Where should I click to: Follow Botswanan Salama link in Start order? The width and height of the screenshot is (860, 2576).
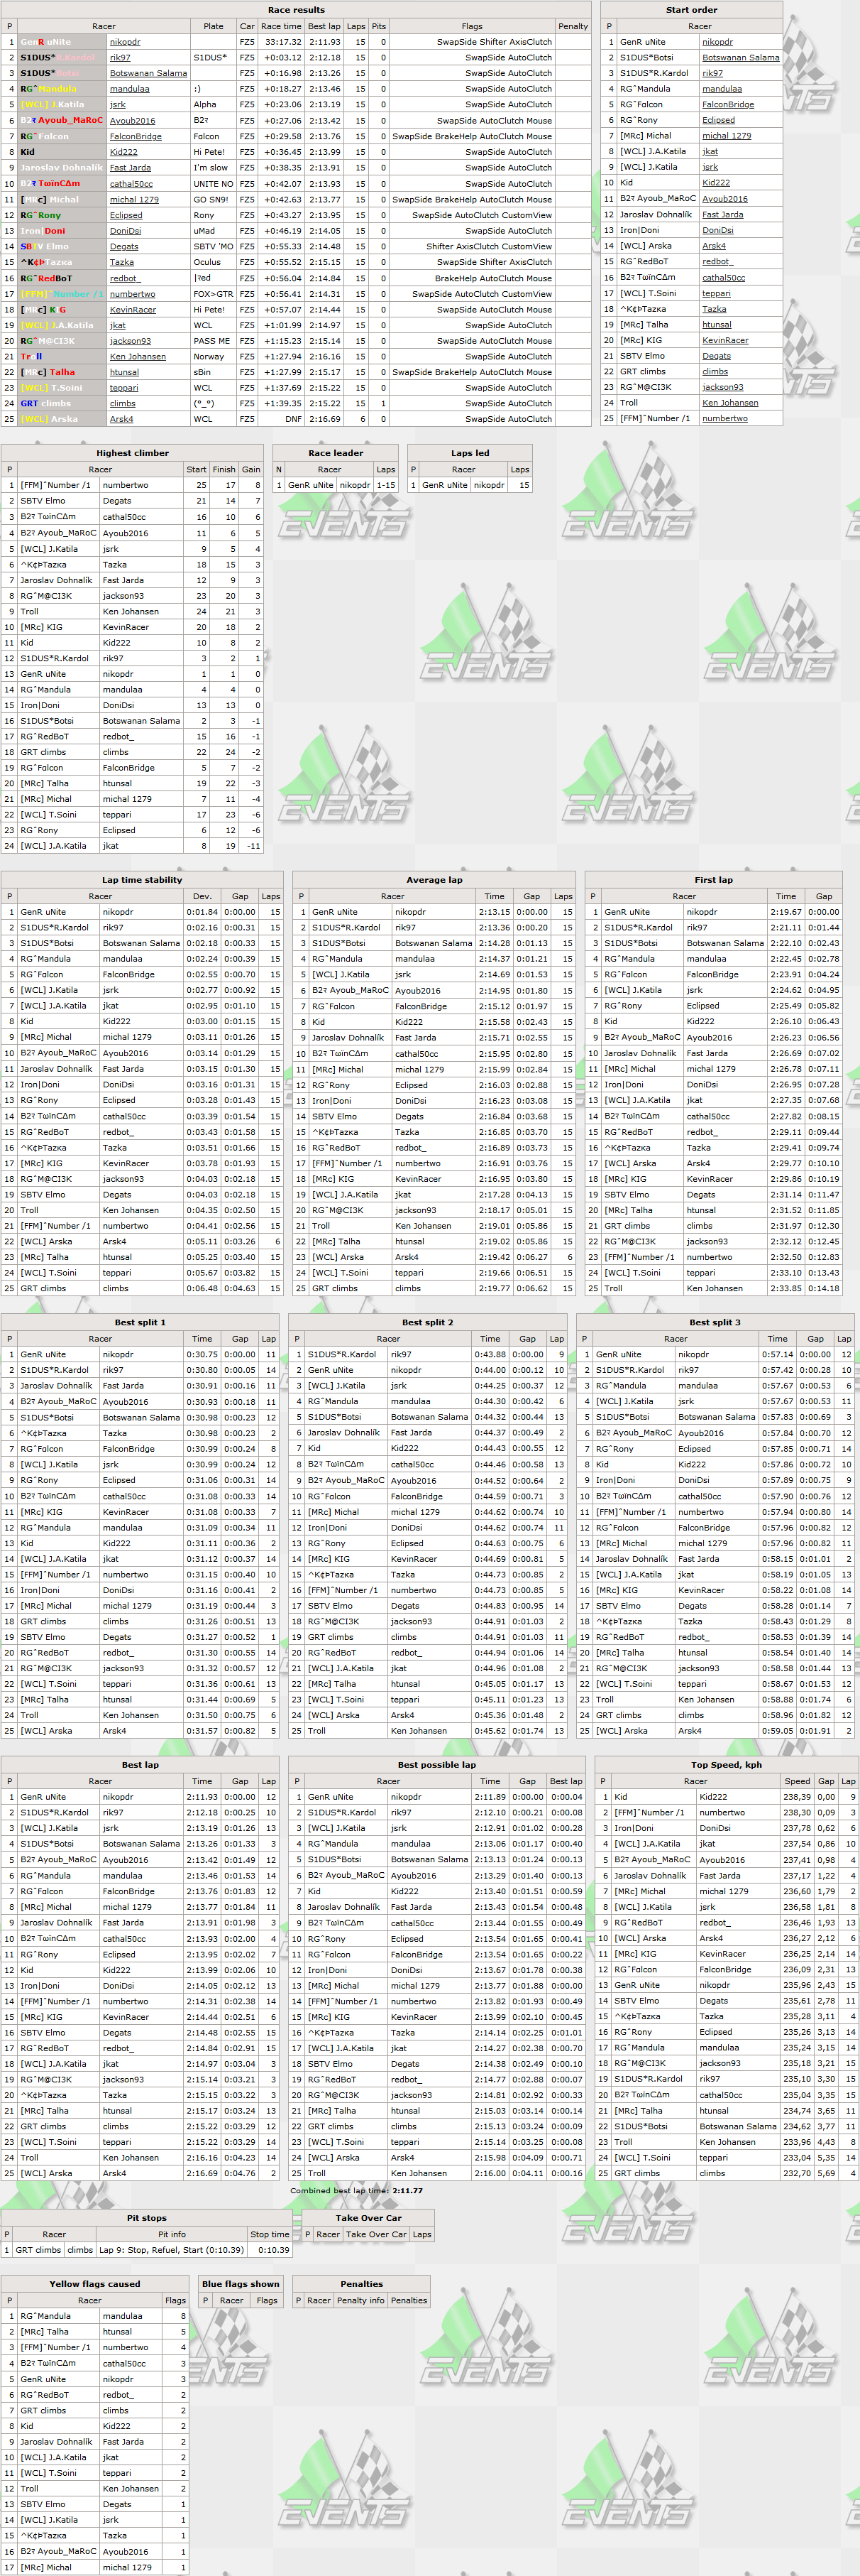click(x=740, y=58)
